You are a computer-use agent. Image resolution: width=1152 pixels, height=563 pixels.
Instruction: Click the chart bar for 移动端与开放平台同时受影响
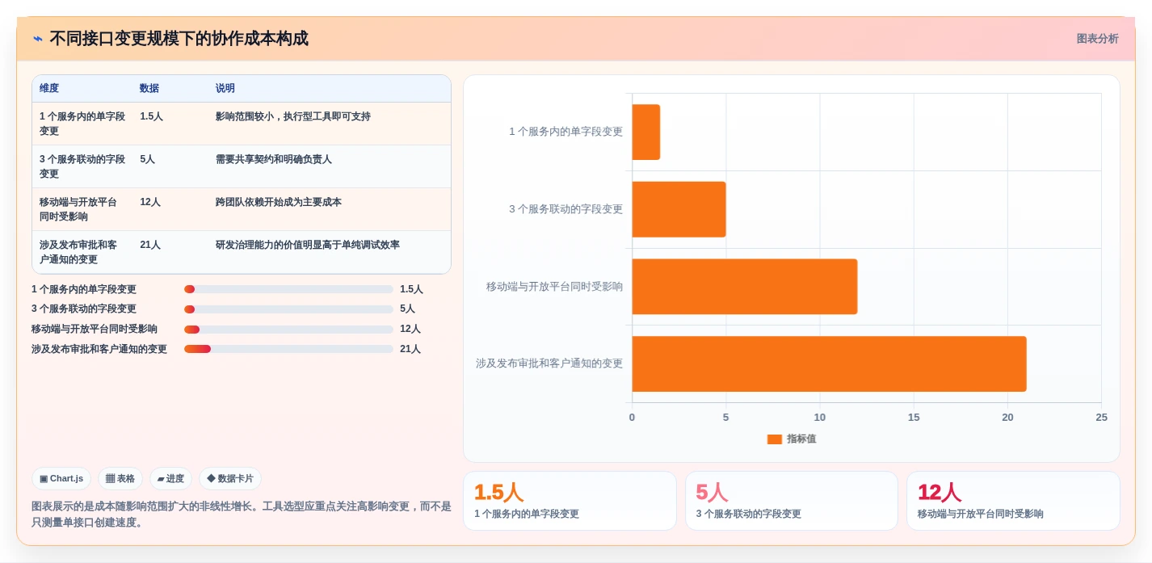(x=745, y=287)
